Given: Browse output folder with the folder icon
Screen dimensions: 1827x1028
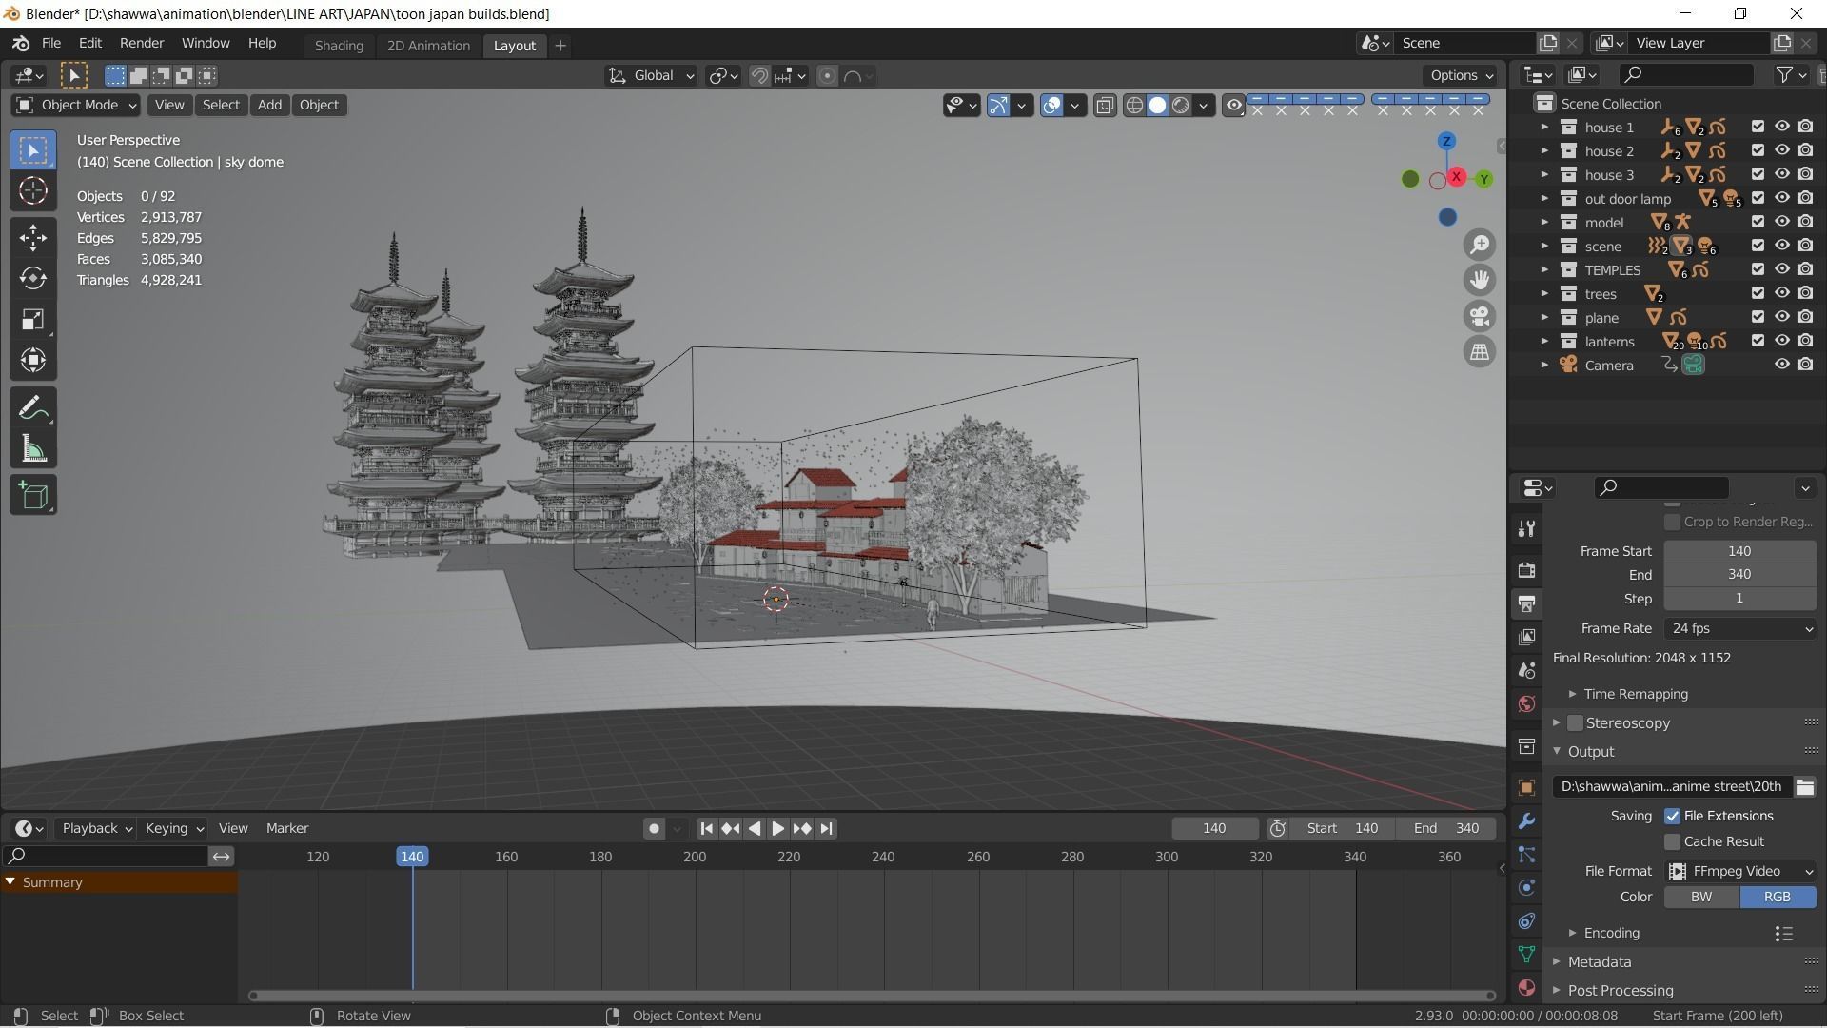Looking at the screenshot, I should (1804, 786).
